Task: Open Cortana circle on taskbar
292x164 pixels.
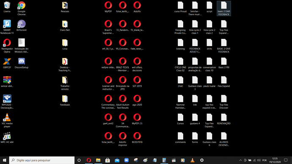Action: 79,160
